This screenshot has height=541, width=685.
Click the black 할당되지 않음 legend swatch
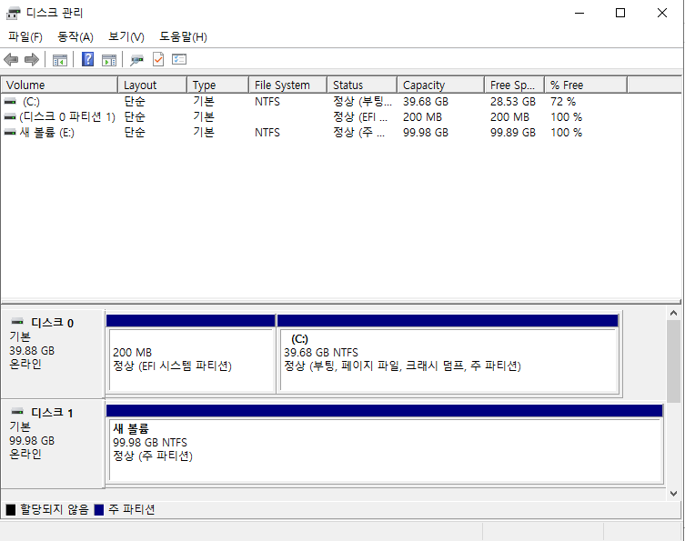11,509
